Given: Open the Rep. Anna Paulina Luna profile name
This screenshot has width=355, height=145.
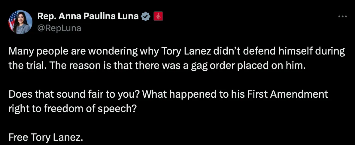Looking at the screenshot, I should [x=88, y=16].
